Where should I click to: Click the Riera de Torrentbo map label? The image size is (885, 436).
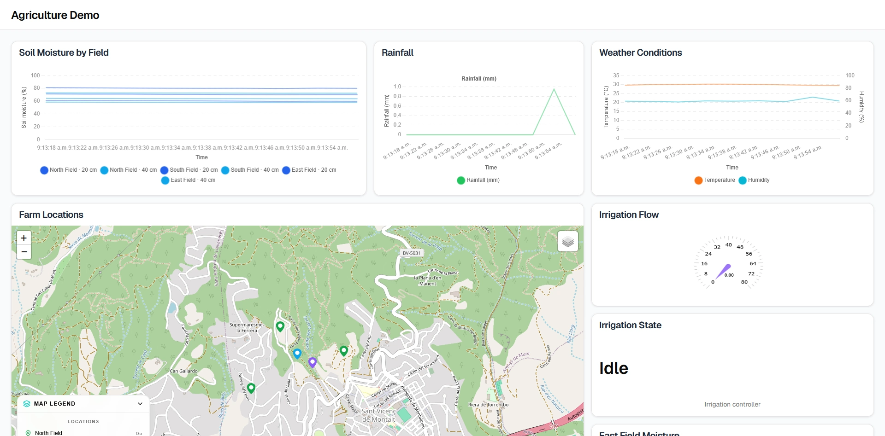coord(488,405)
